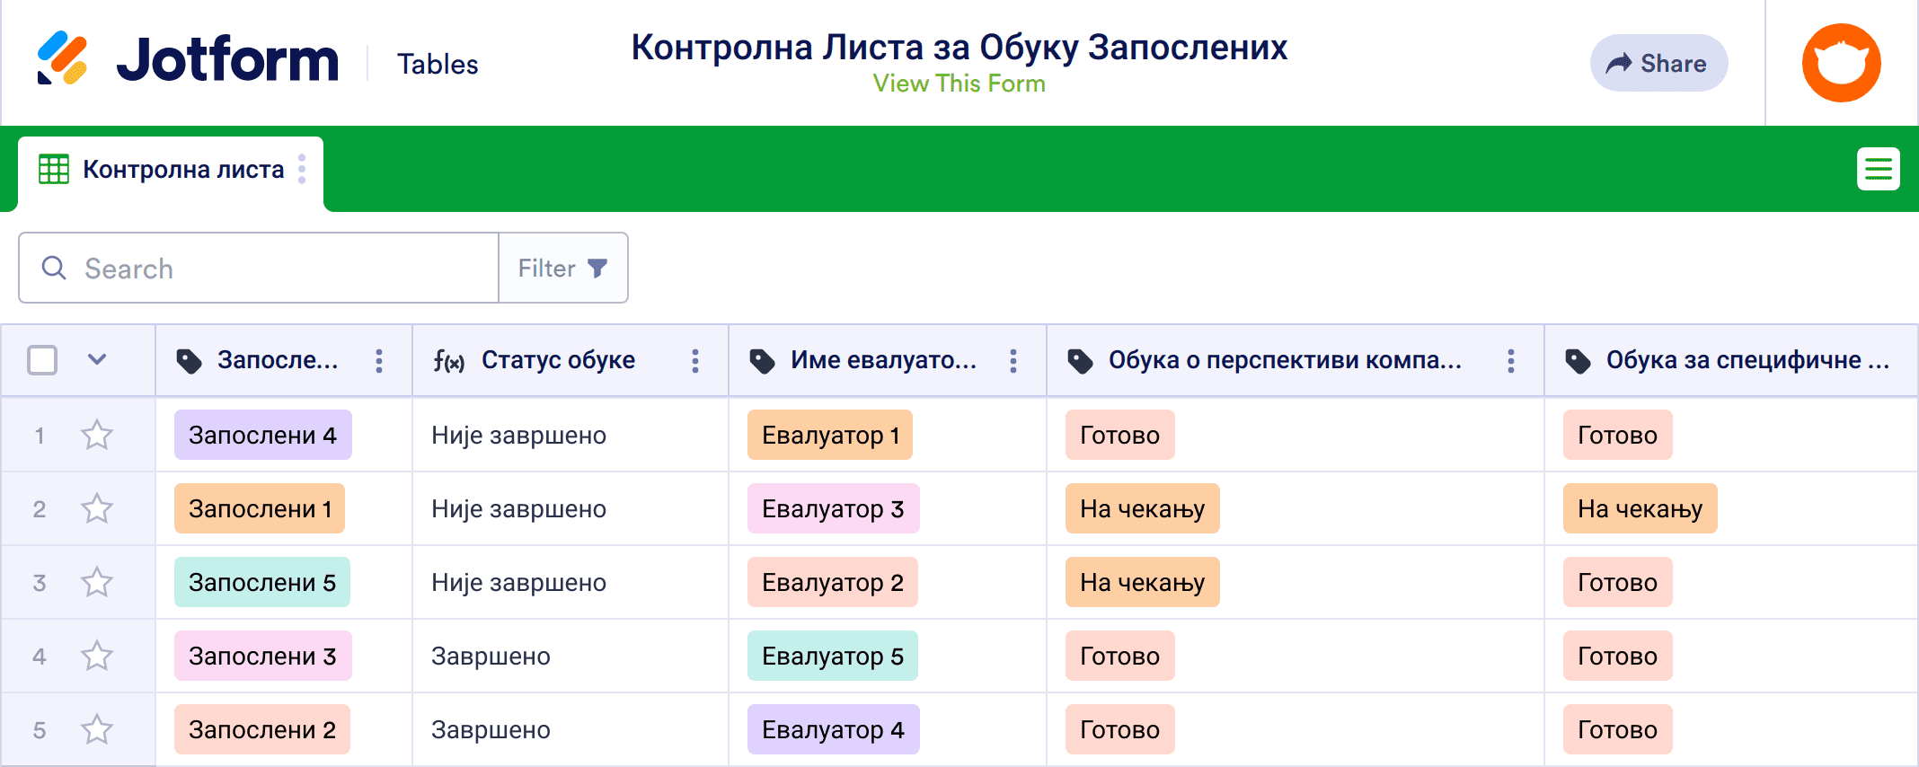Click tag icon in Име евалуато... header

click(762, 361)
